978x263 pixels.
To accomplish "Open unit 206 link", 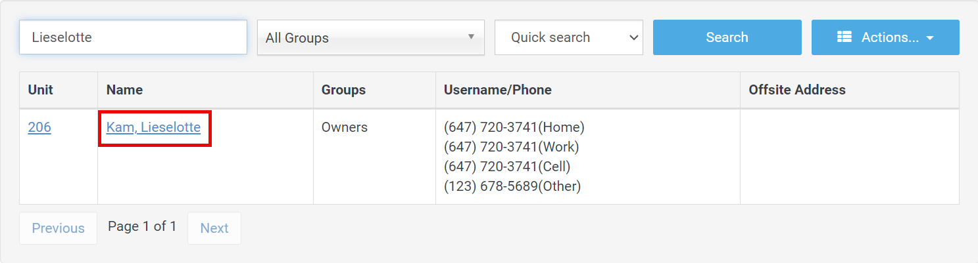I will pos(39,127).
